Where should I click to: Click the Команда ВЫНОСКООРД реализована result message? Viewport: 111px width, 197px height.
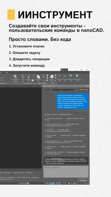click(x=66, y=161)
